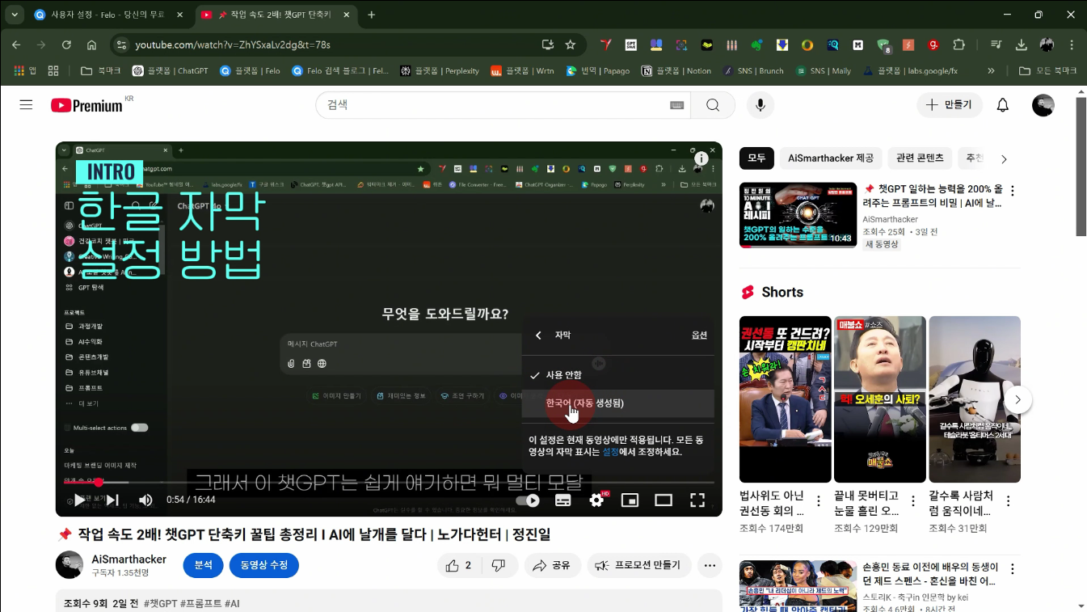Viewport: 1087px width, 612px height.
Task: Select 한국어 (자동 생성됨) subtitles
Action: pos(617,403)
